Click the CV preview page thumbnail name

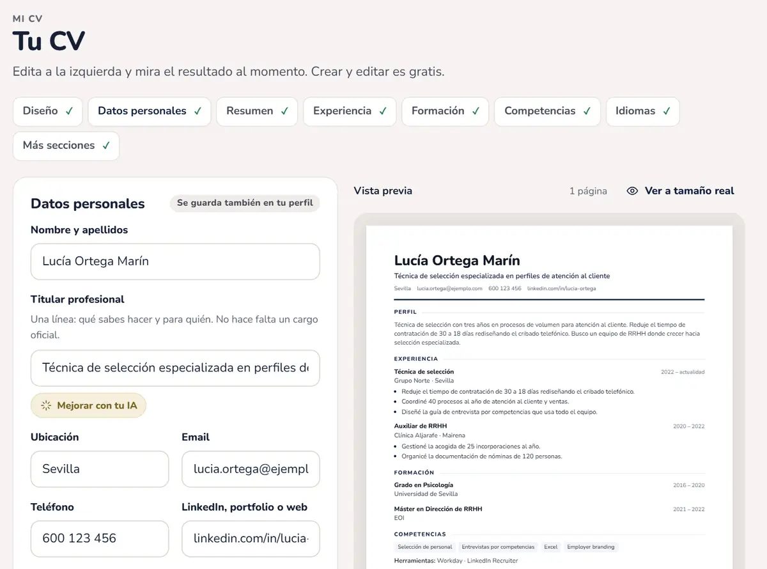[457, 260]
